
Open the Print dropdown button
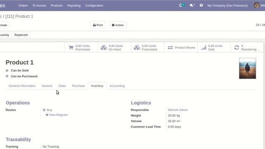coord(98,25)
